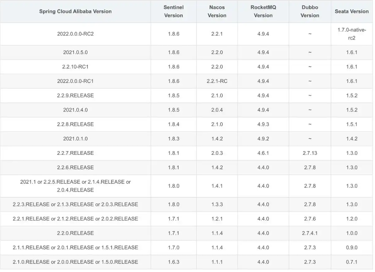Select the 2.2.9.RELEASE version cell
The height and width of the screenshot is (272, 375).
(x=75, y=95)
